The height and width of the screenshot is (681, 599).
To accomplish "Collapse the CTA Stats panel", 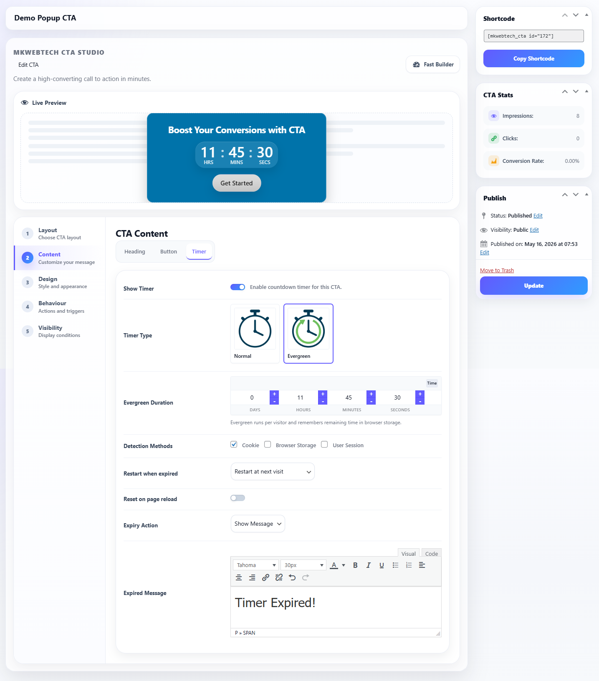I will 586,91.
